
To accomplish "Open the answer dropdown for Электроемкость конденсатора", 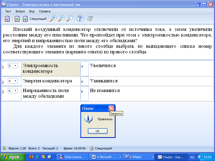I will [15, 66].
